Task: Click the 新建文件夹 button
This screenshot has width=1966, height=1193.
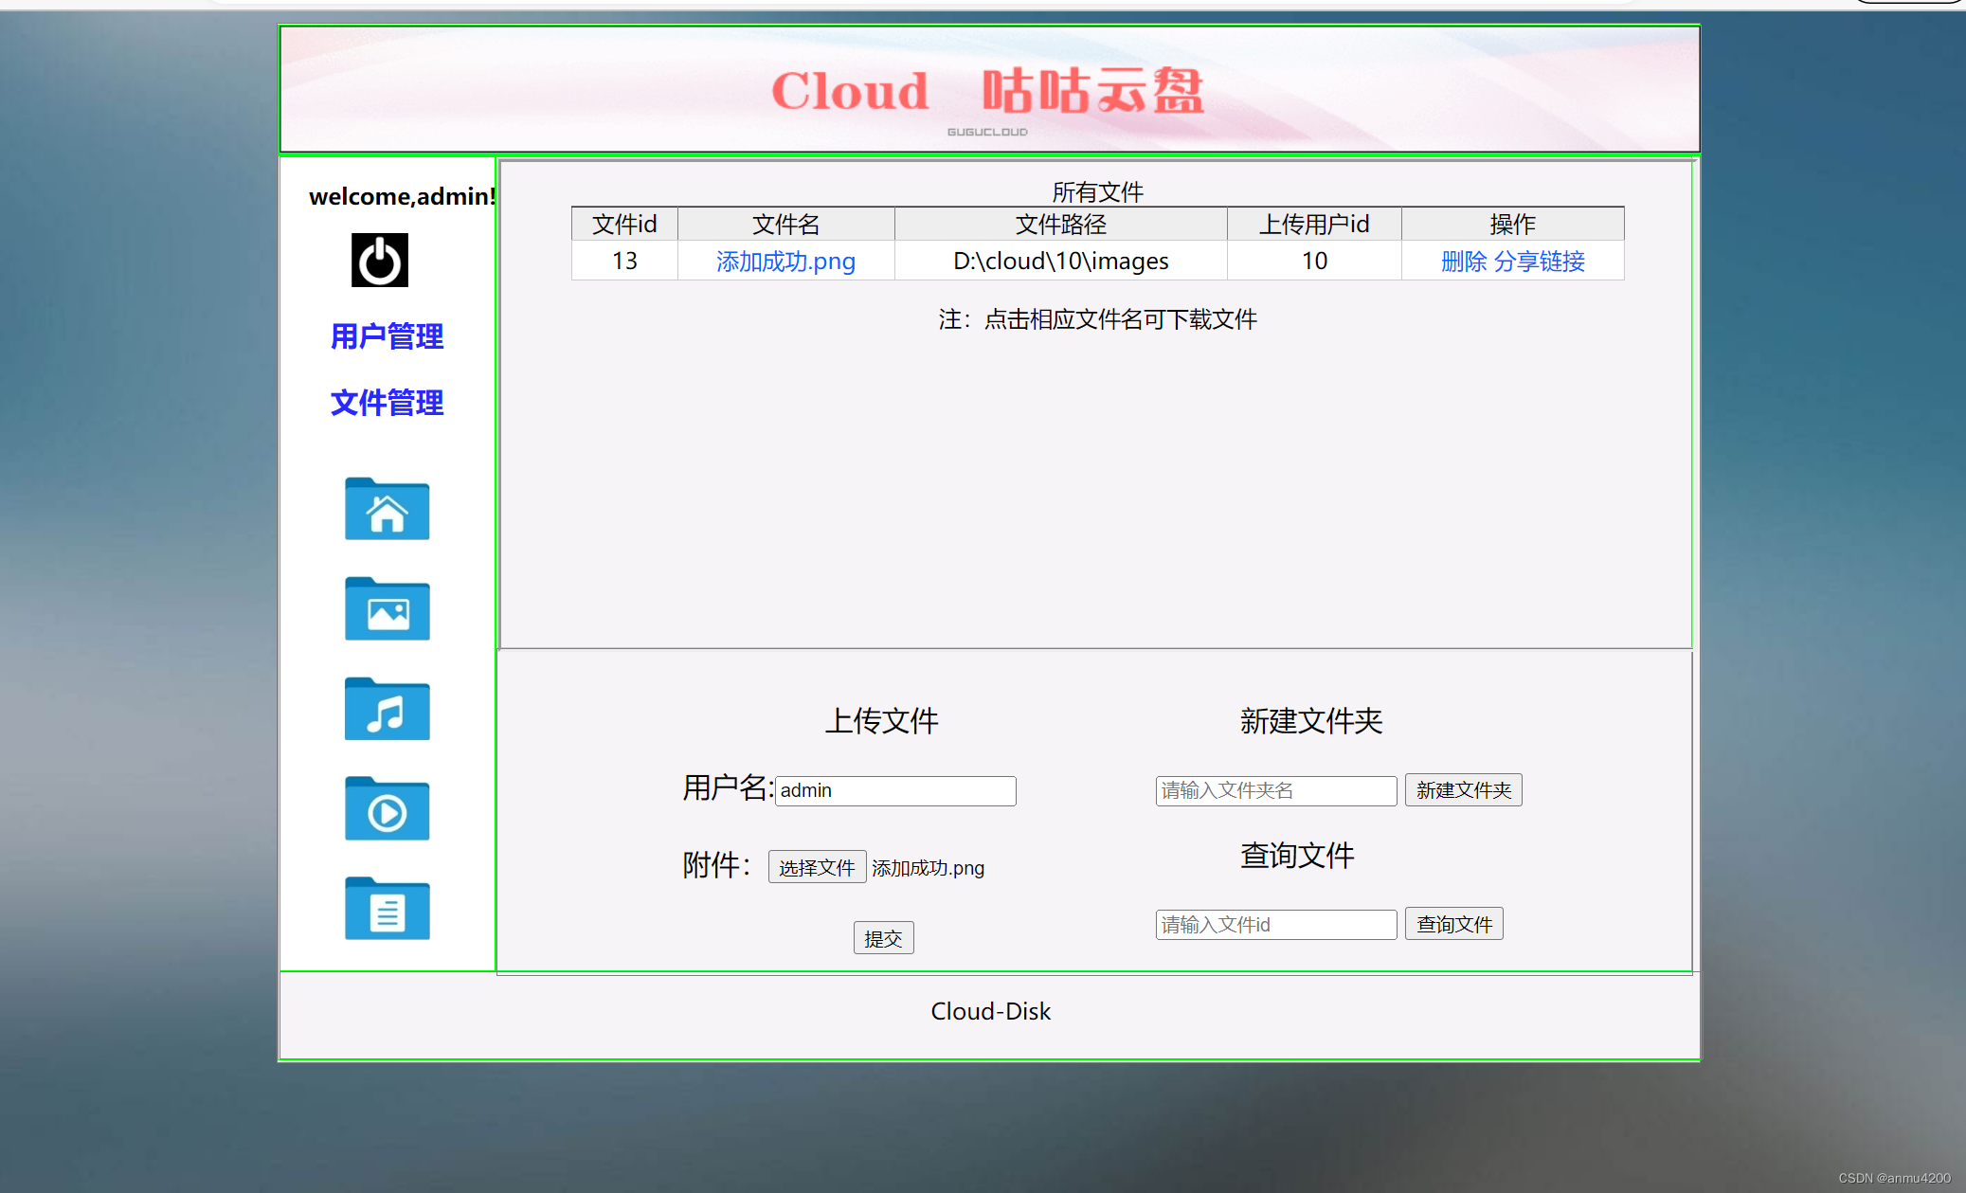Action: (x=1463, y=790)
